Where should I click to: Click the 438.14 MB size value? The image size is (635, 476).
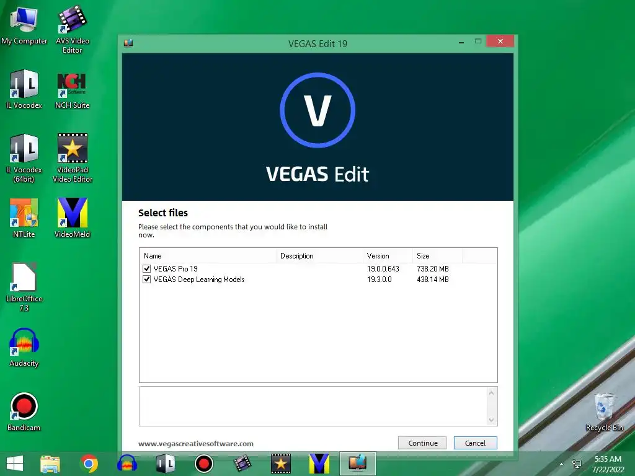433,280
